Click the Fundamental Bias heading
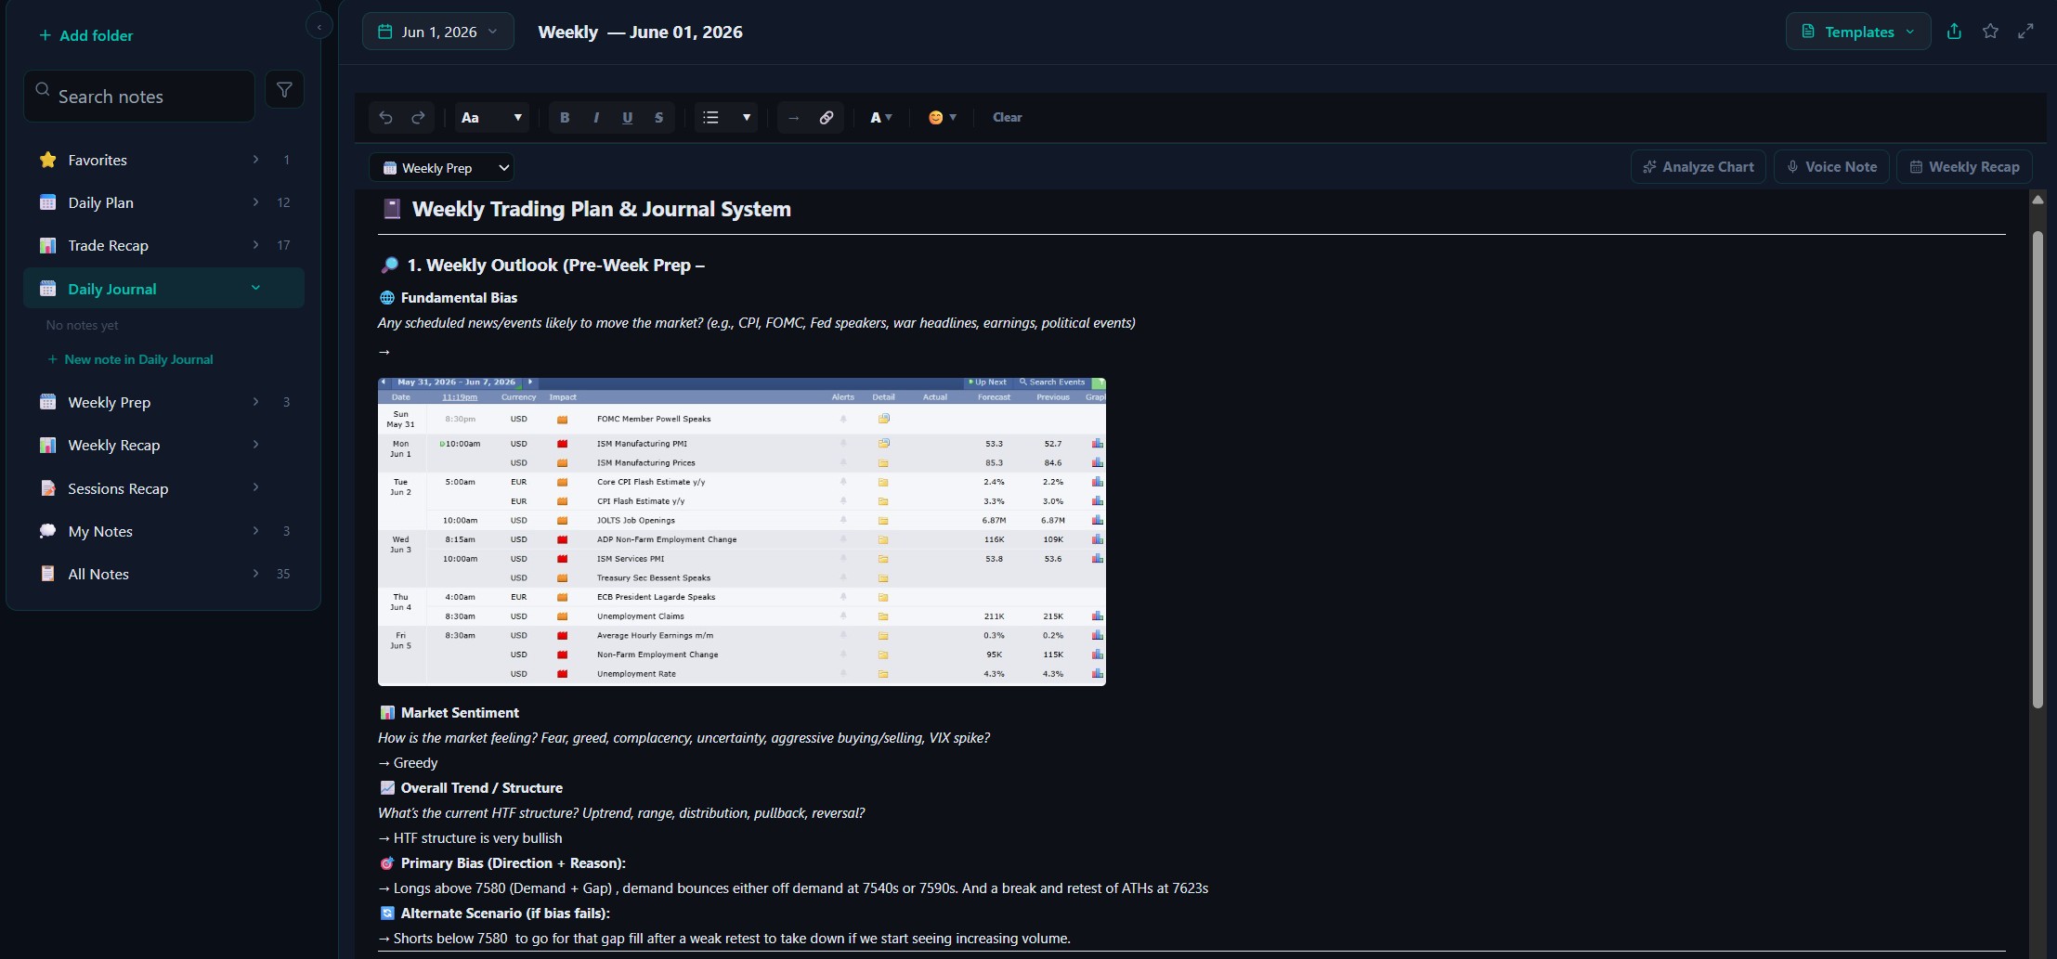The width and height of the screenshot is (2057, 959). coord(459,298)
